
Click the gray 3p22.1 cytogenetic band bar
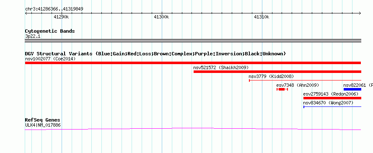(193, 41)
